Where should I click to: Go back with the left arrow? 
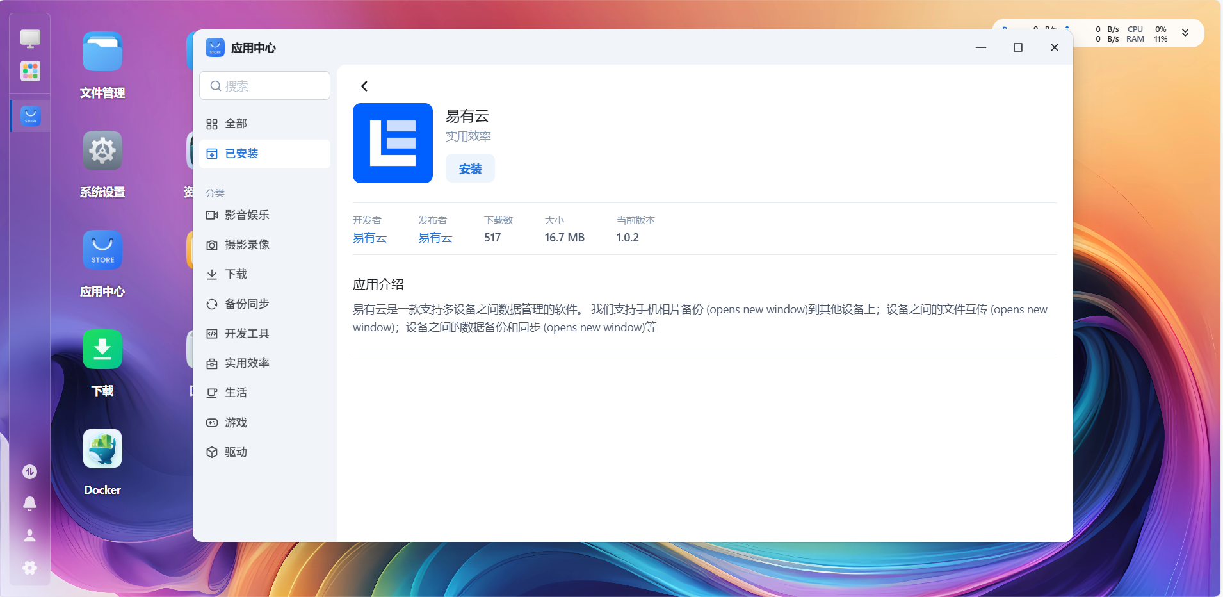[364, 86]
